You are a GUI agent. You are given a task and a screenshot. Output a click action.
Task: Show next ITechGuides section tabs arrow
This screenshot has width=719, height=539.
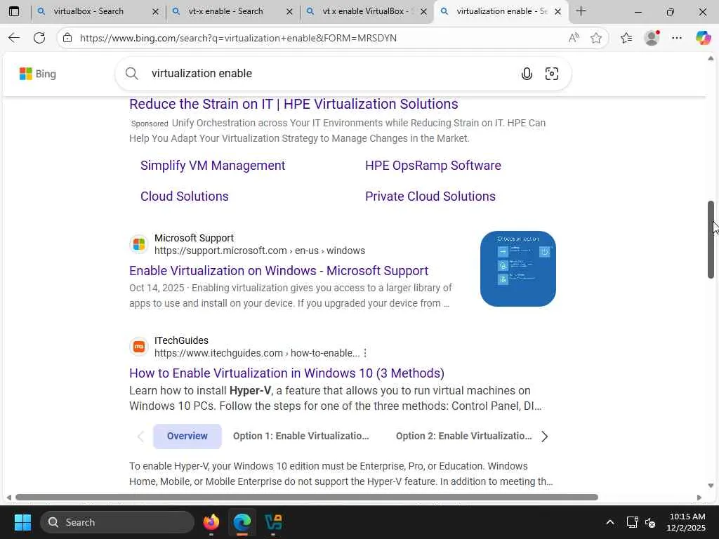tap(544, 437)
